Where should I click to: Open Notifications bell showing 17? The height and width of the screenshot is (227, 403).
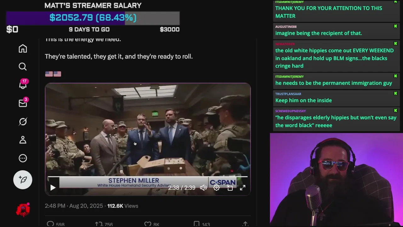23,84
